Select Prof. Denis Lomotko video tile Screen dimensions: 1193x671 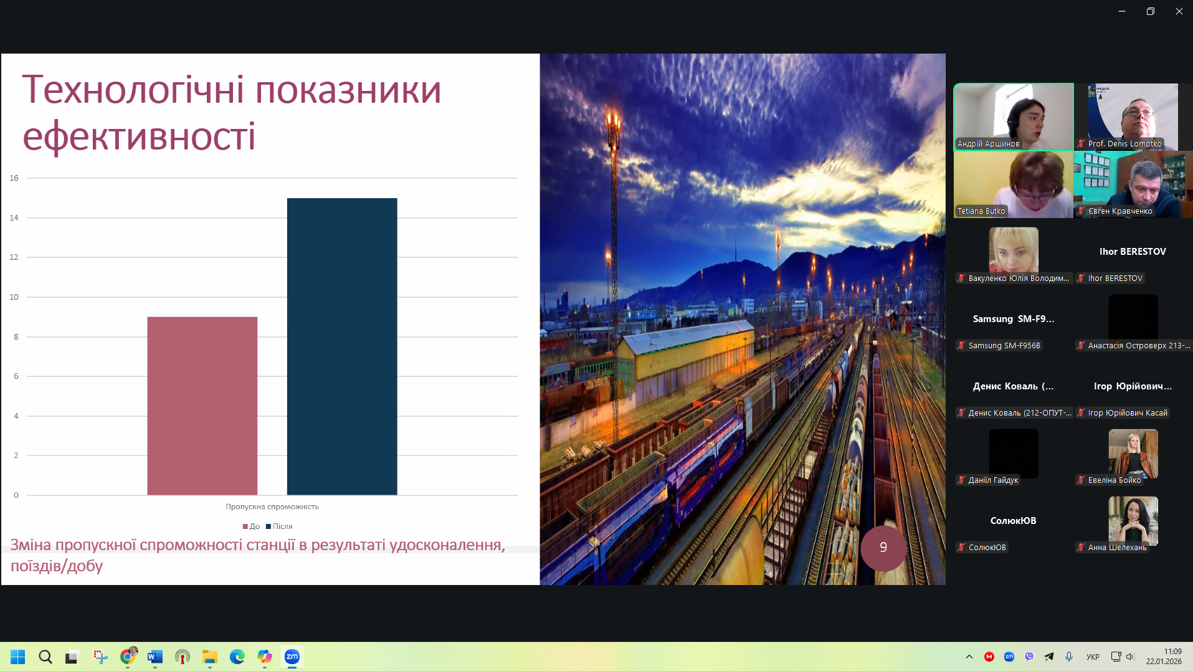(x=1133, y=117)
